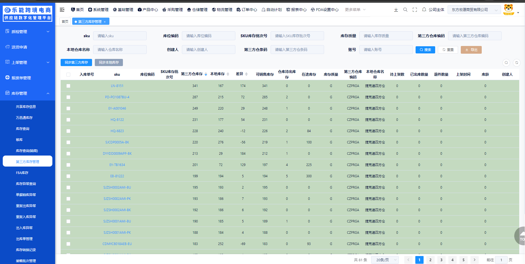Toggle fullscreen mode icon
This screenshot has width=525, height=264.
click(414, 10)
